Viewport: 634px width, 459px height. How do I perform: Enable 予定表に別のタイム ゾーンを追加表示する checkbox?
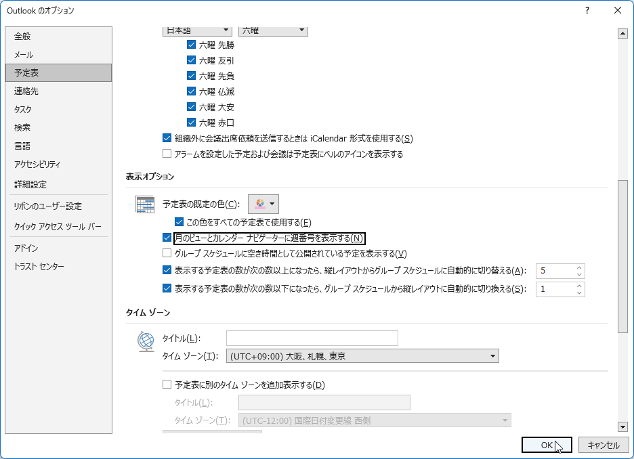(167, 385)
